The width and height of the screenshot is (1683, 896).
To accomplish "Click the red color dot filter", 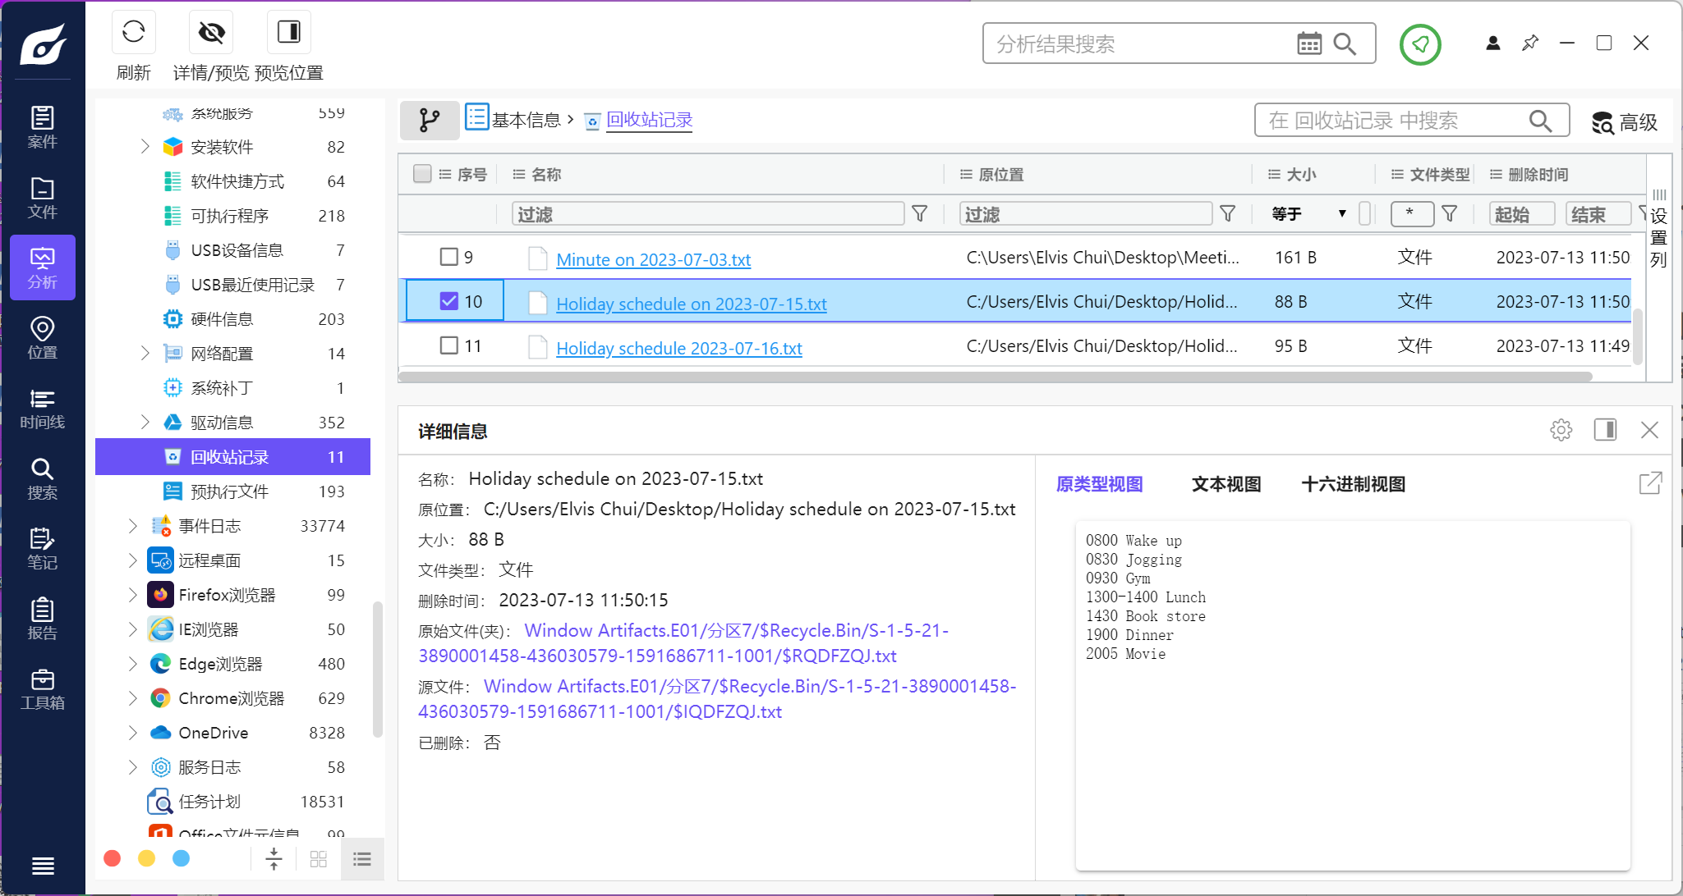I will click(113, 858).
